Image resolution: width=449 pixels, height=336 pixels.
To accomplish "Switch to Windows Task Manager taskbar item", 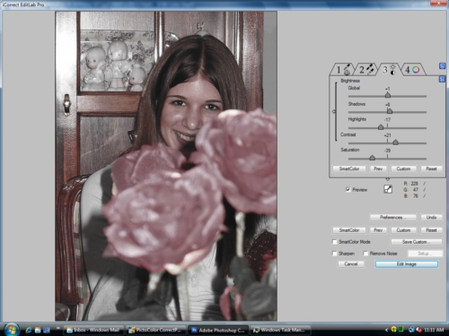I will [280, 330].
